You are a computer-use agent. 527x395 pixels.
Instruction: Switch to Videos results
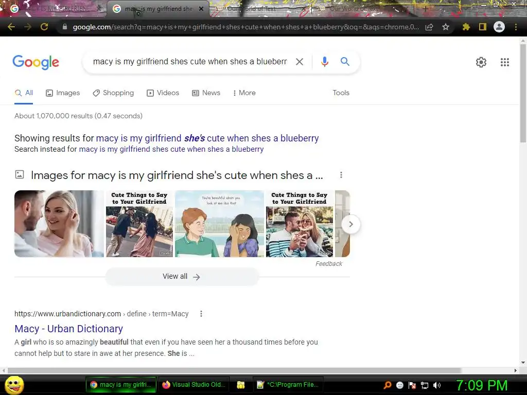[163, 93]
